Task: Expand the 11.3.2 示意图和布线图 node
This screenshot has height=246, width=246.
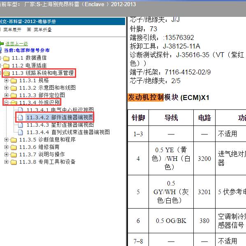Action: [6, 88]
